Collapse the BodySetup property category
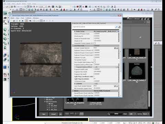 [75, 31]
